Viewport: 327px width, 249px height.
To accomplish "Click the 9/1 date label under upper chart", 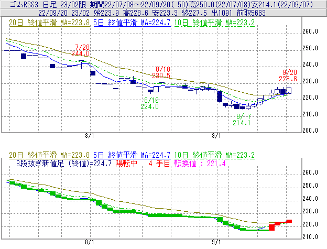I will [216, 136].
